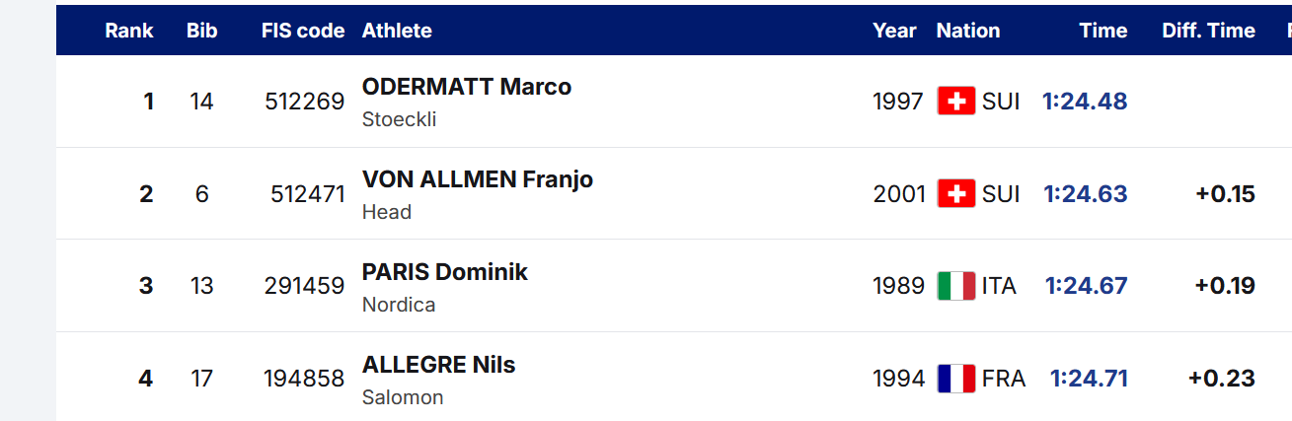Image resolution: width=1292 pixels, height=421 pixels.
Task: Open ALLEGRE Nils athlete profile
Action: click(x=438, y=365)
